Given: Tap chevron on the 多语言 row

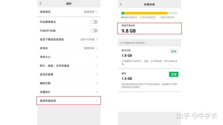Looking at the screenshot, I should click(x=97, y=48).
